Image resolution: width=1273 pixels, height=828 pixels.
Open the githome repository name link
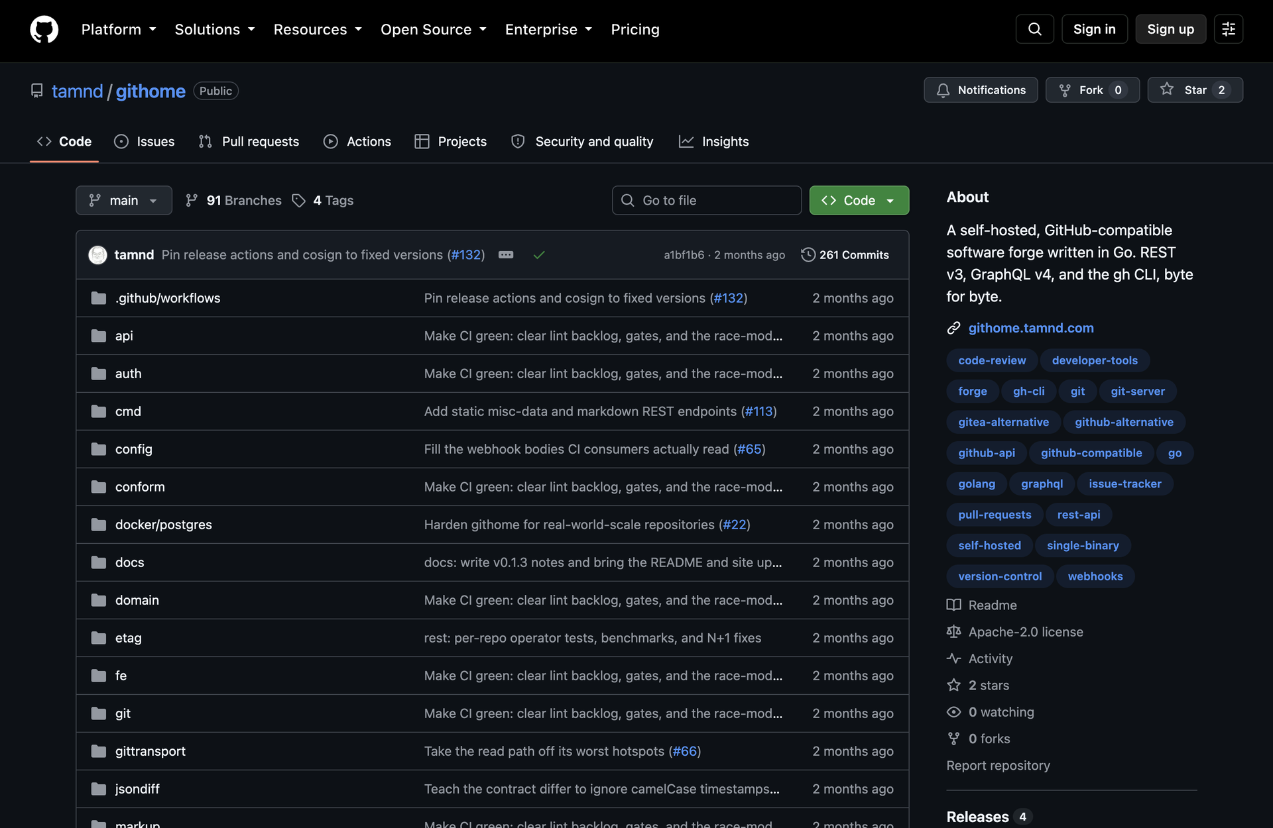pyautogui.click(x=151, y=91)
